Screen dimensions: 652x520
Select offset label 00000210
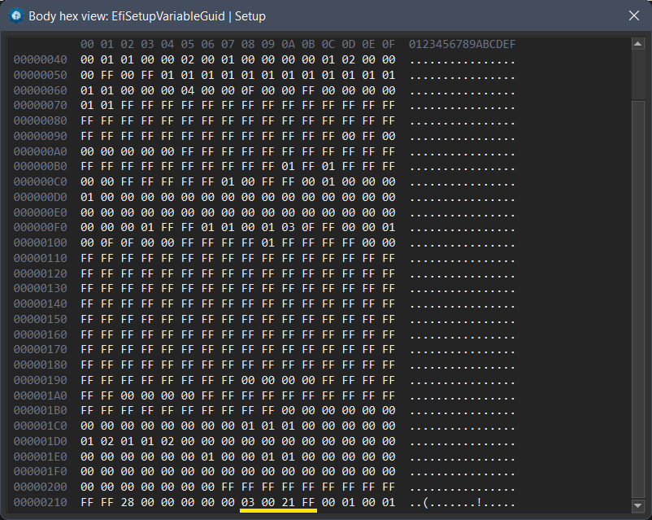click(41, 502)
